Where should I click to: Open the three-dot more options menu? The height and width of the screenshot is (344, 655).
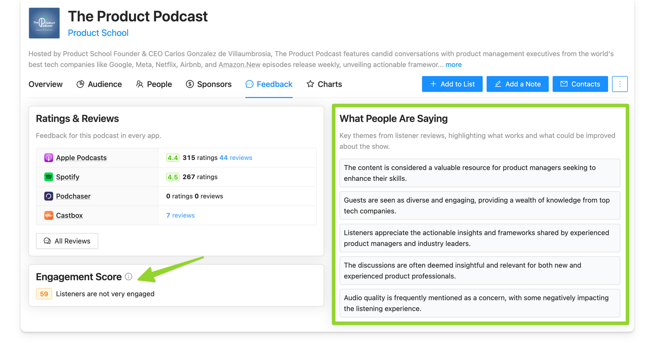620,84
